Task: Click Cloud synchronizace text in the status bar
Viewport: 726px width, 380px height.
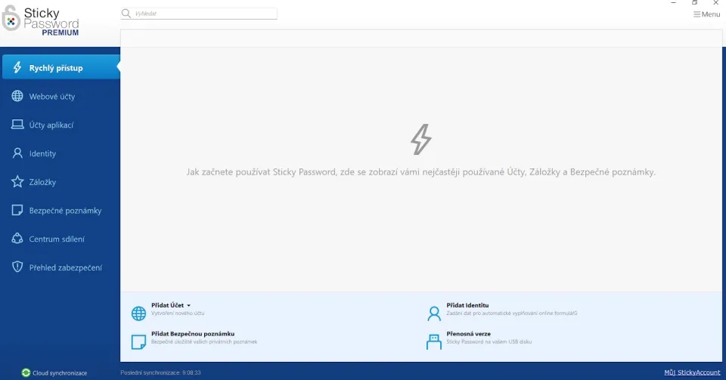Action: (60, 373)
